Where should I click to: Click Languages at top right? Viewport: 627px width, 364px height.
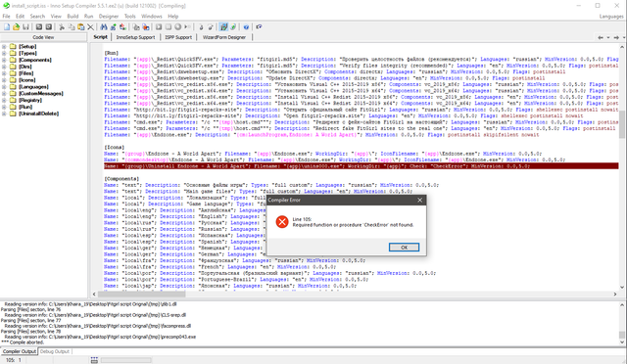point(611,17)
